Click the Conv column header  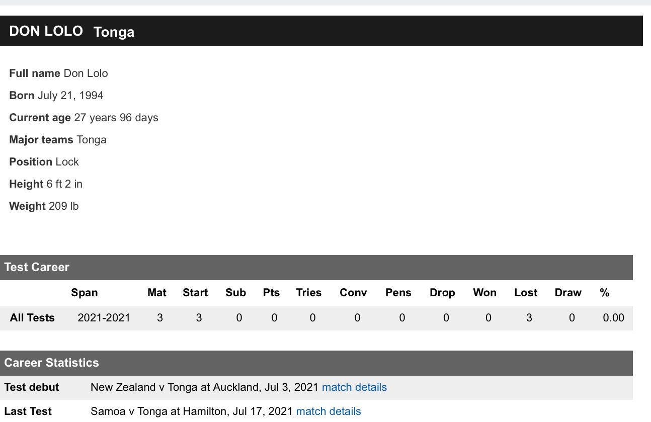click(353, 293)
